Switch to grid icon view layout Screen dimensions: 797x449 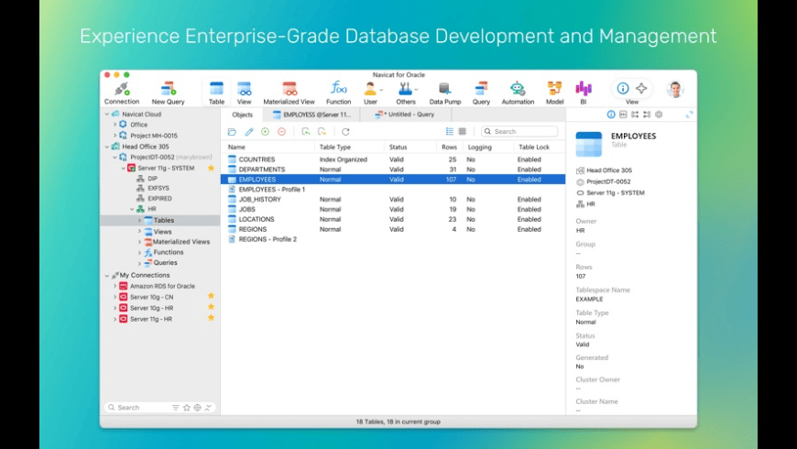click(x=462, y=131)
